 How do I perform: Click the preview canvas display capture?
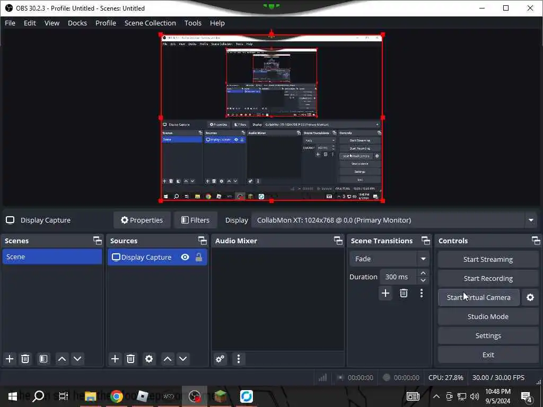click(271, 118)
